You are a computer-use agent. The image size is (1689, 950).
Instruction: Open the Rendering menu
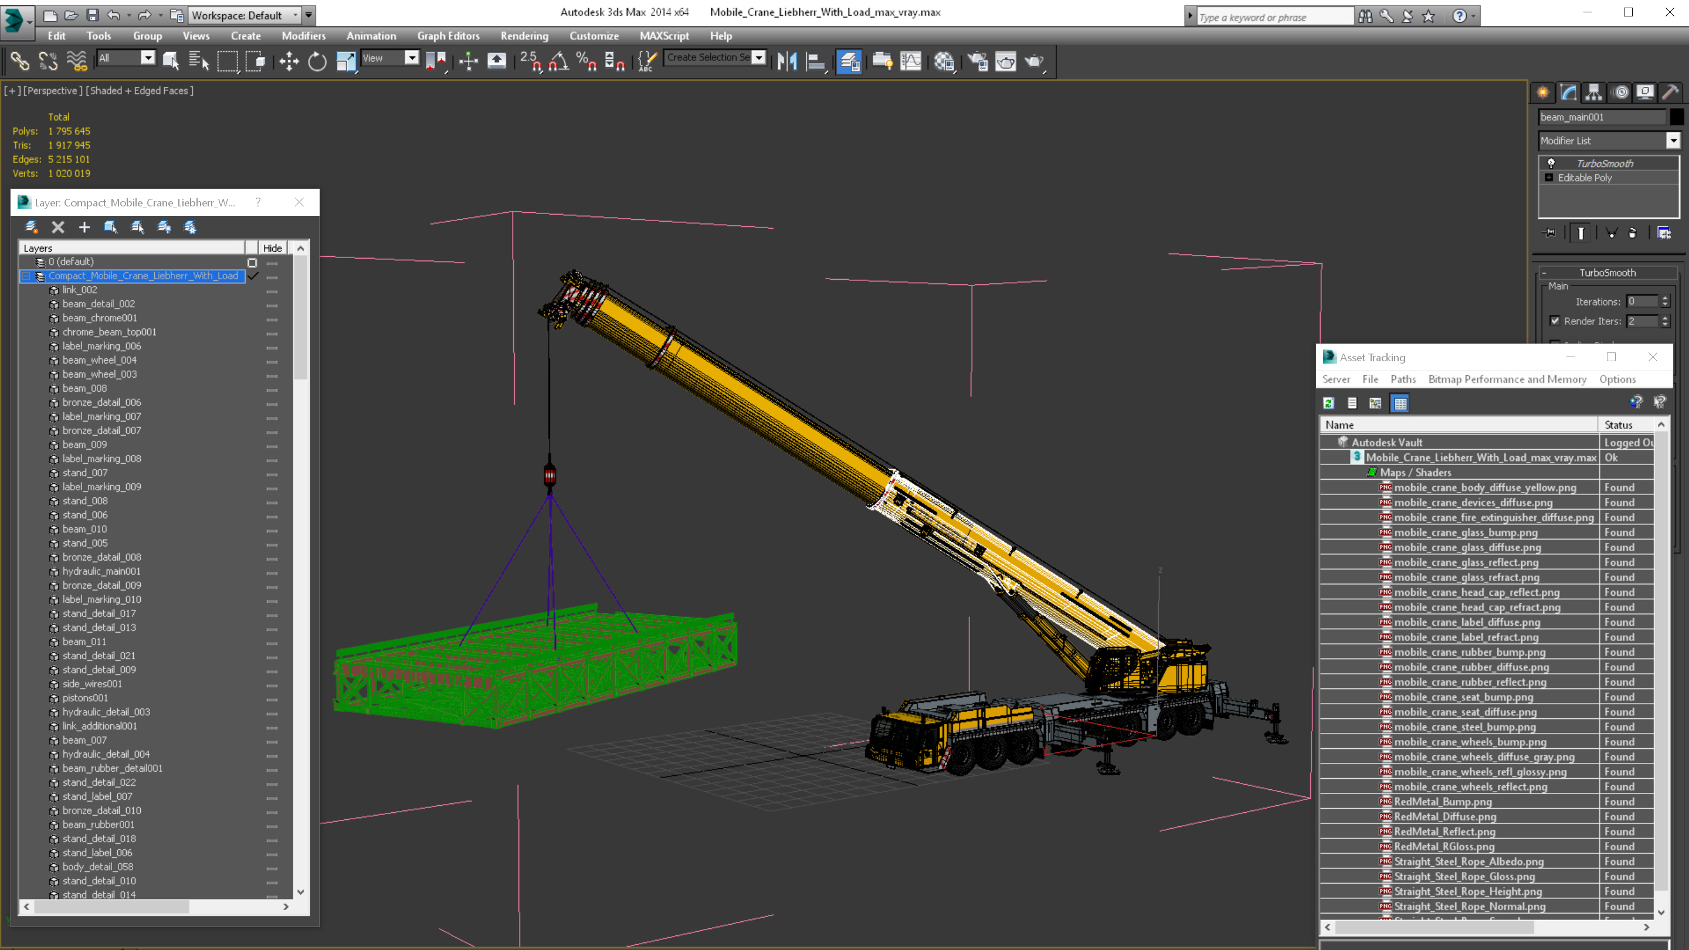[524, 36]
